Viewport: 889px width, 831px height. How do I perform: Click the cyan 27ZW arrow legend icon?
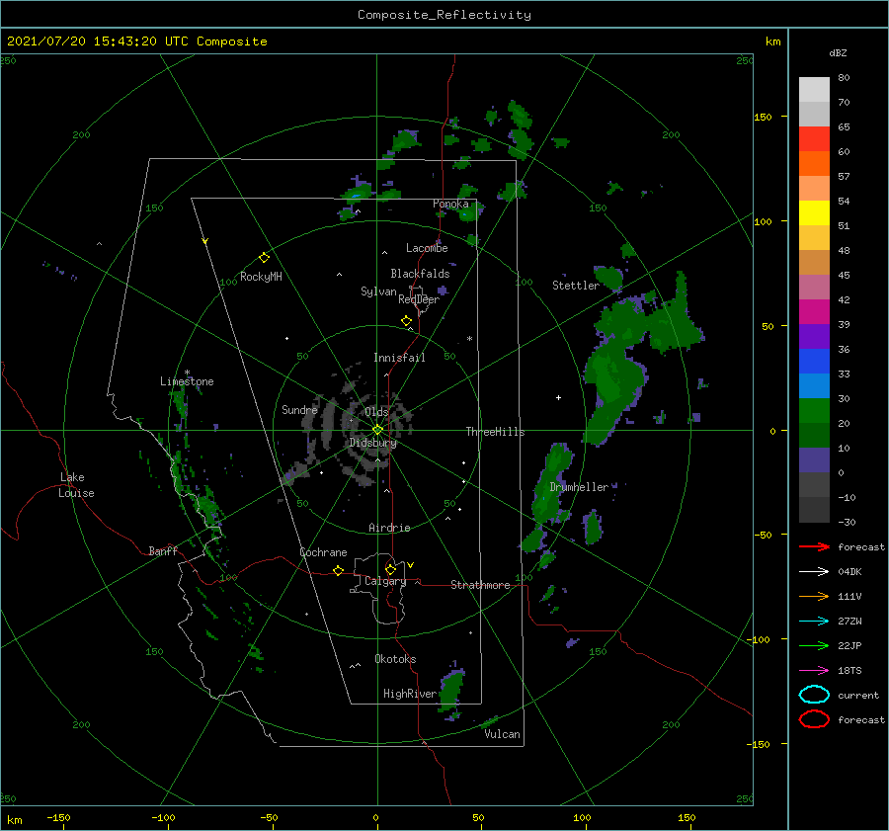pos(814,622)
